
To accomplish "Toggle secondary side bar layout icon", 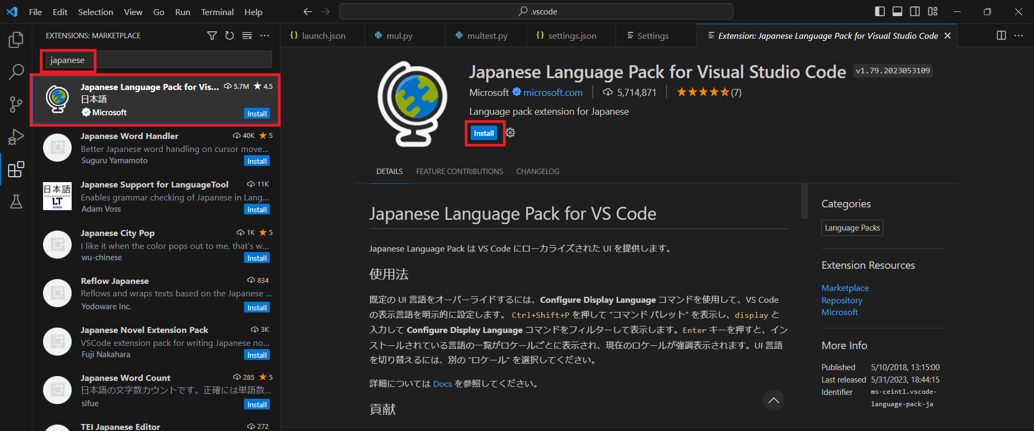I will 915,11.
